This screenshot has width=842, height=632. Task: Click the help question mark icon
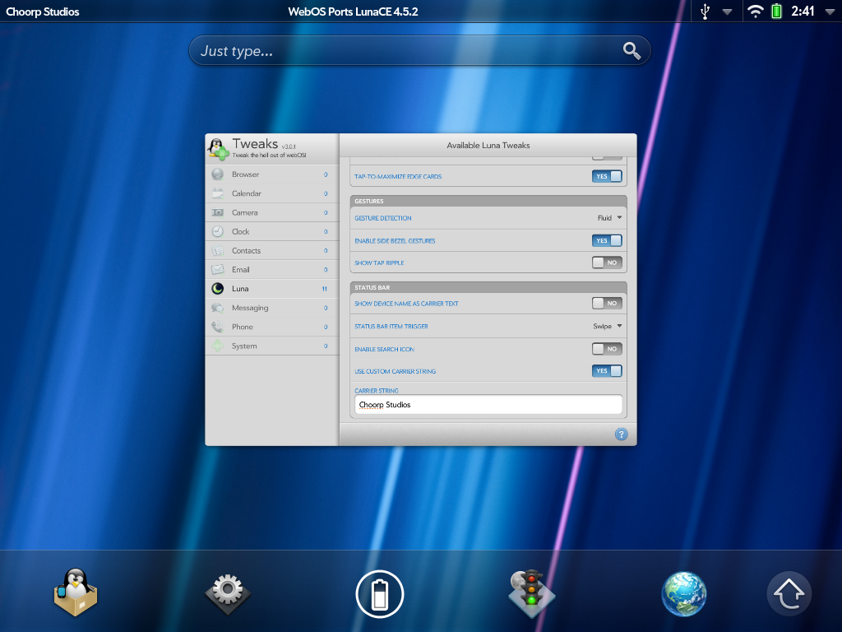pyautogui.click(x=621, y=434)
